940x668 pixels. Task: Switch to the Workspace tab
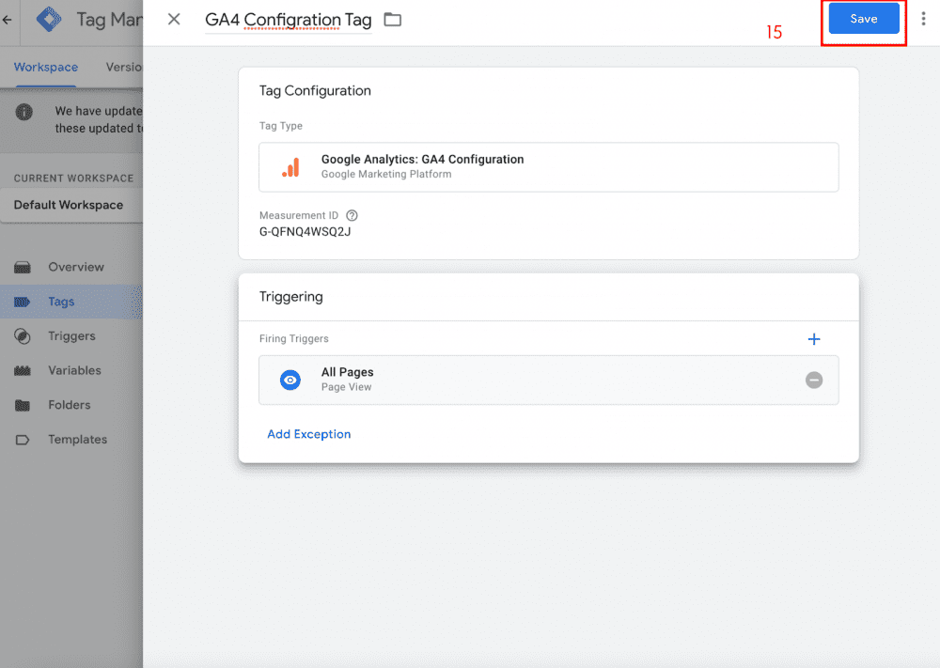[46, 67]
